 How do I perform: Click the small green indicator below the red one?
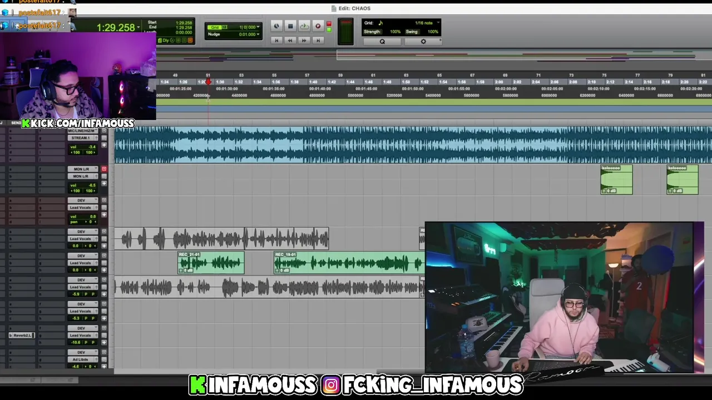(329, 29)
